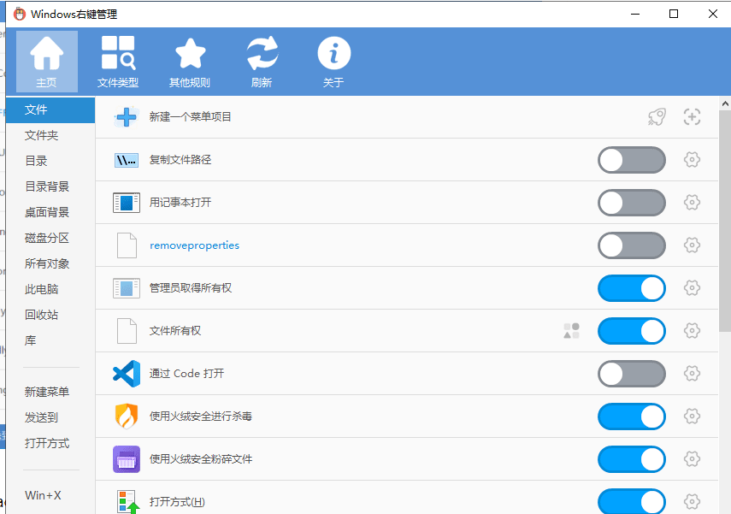This screenshot has width=731, height=514.
Task: Click the removeproperties blue link
Action: point(194,245)
